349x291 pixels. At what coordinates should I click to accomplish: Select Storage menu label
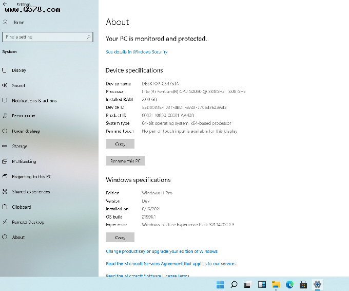click(x=20, y=147)
